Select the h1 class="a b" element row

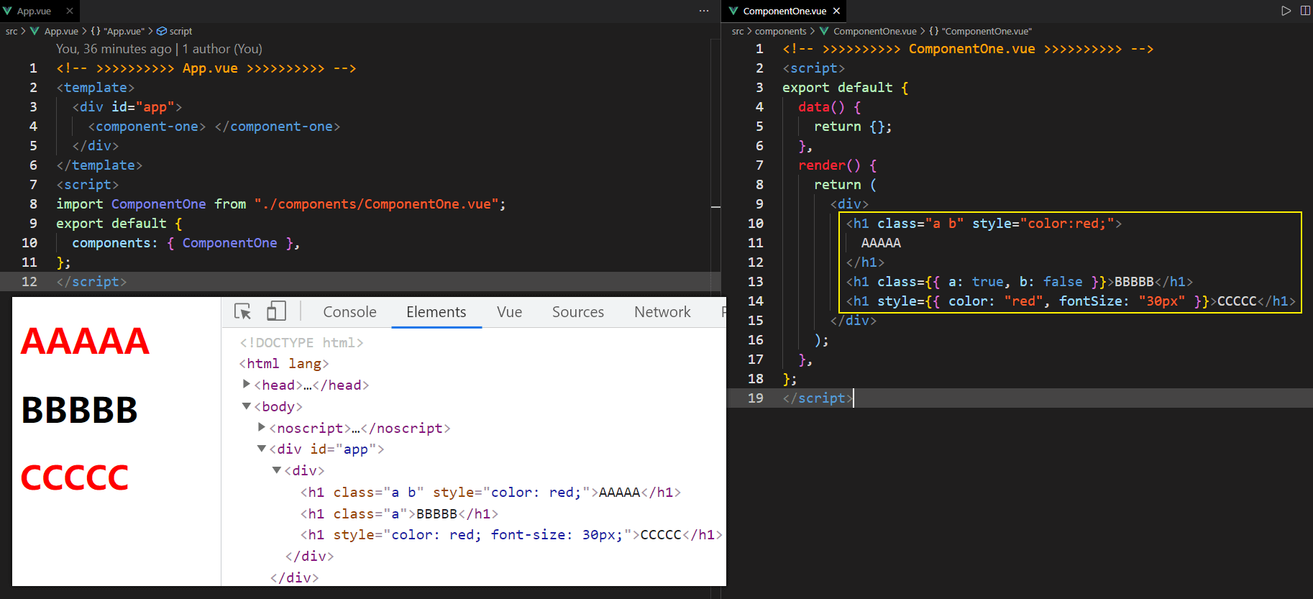490,492
